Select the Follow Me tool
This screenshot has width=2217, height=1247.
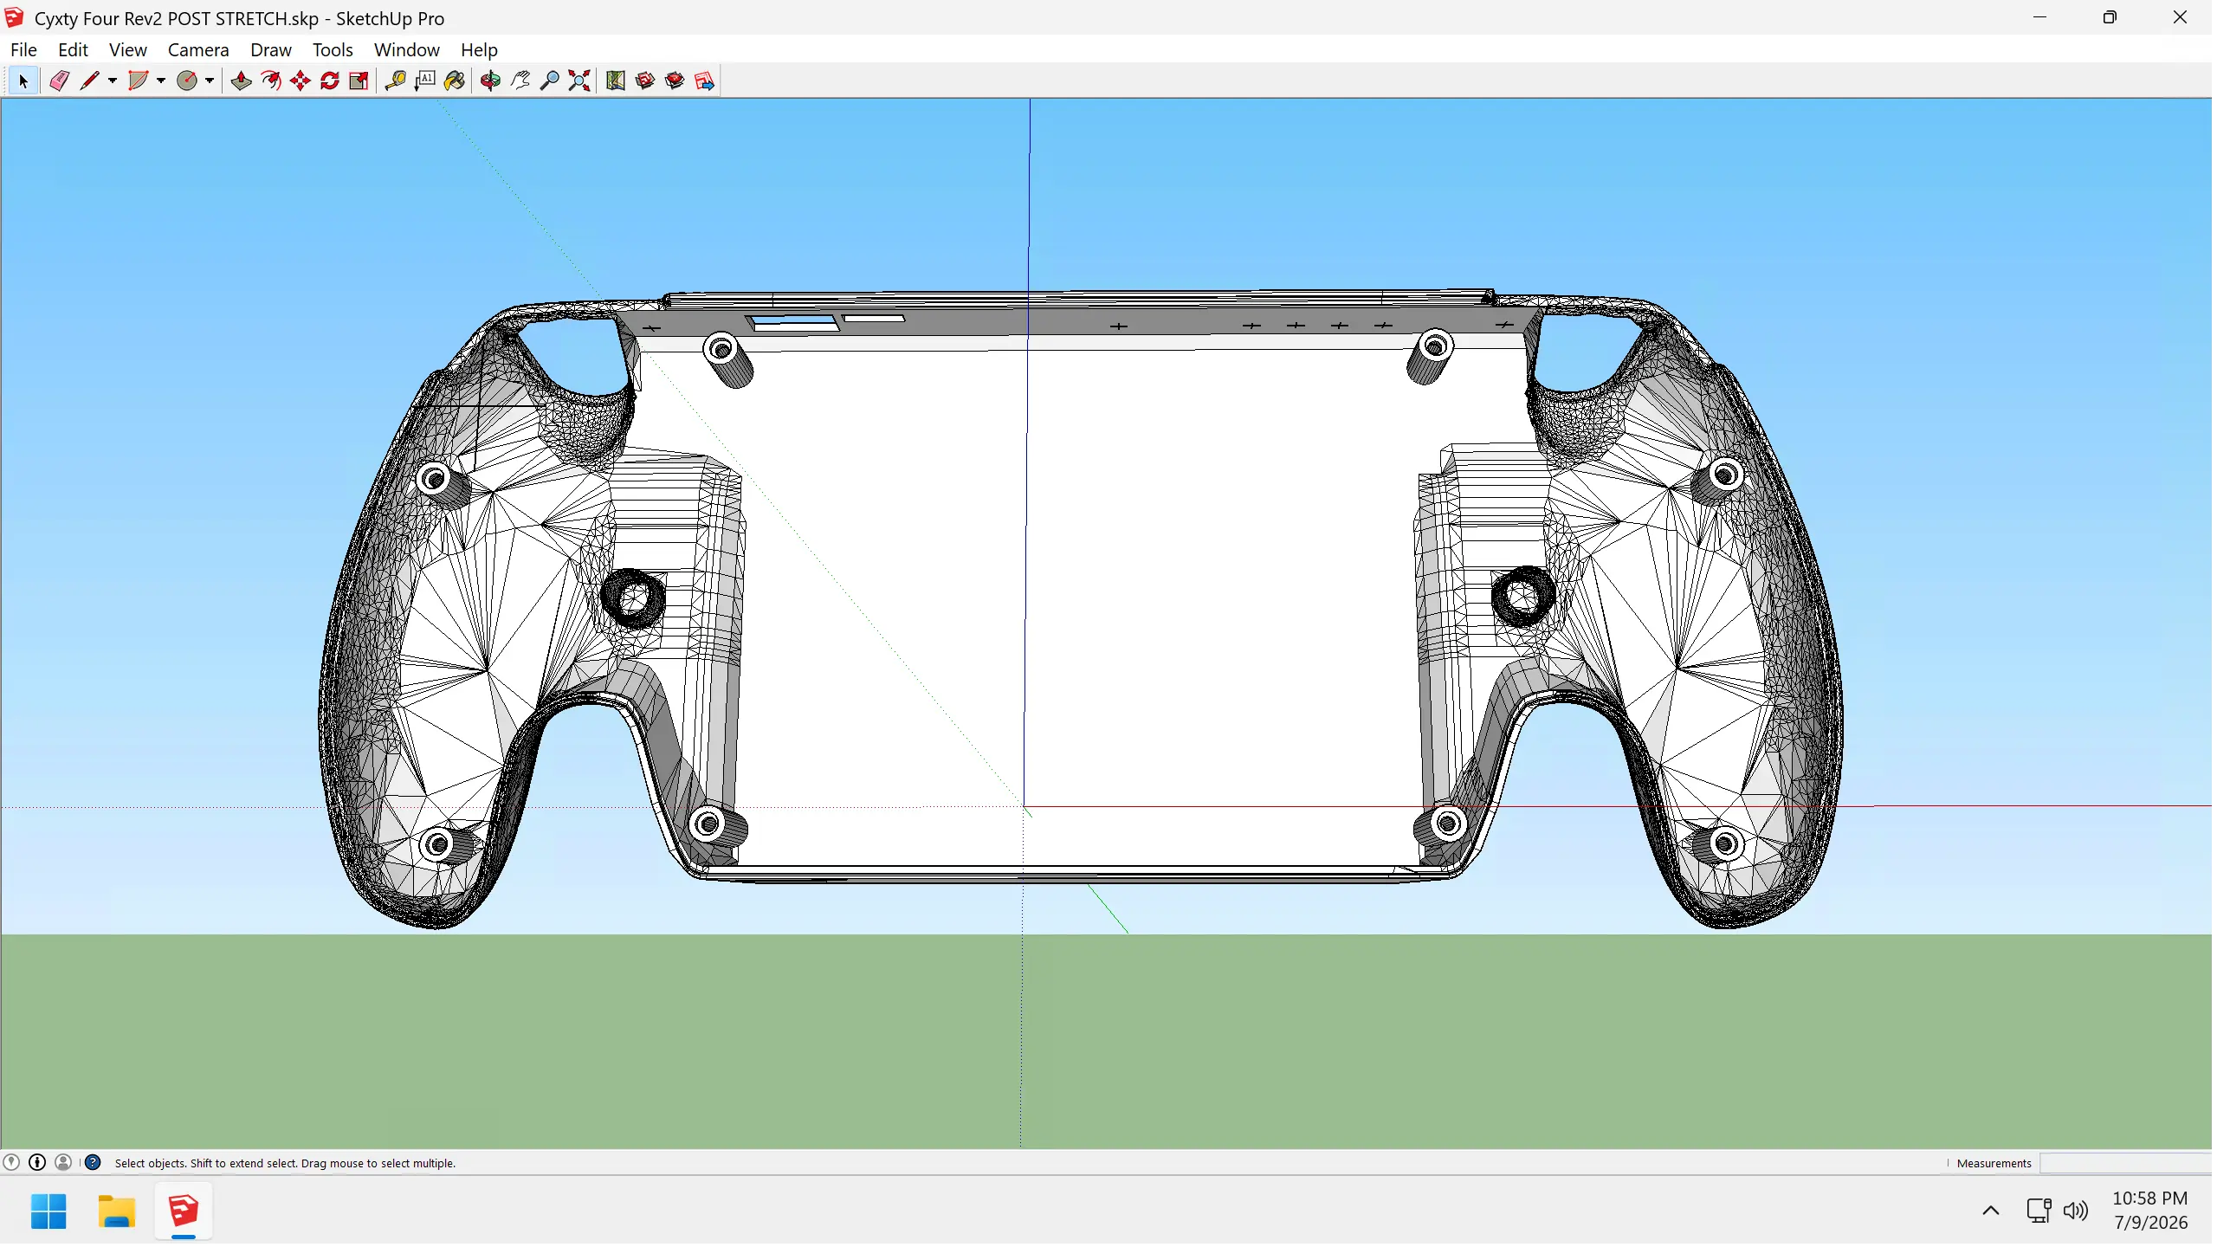[x=271, y=81]
